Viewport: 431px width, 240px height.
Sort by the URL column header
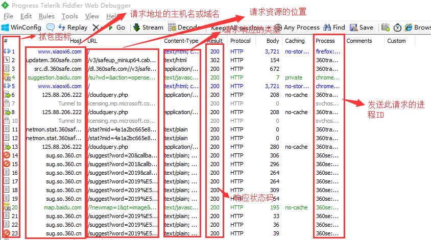coord(92,41)
